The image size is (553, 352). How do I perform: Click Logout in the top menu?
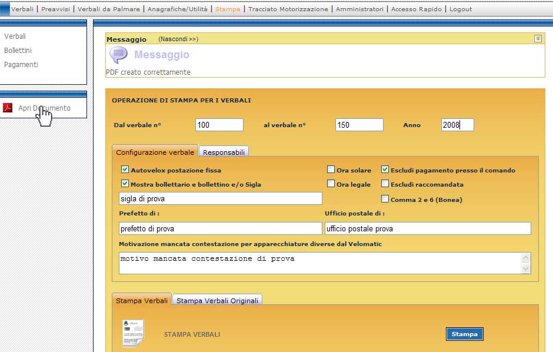[461, 9]
